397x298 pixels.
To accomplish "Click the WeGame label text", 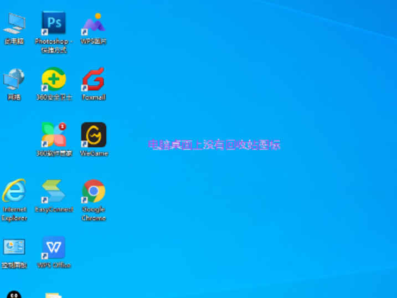I will pos(94,153).
